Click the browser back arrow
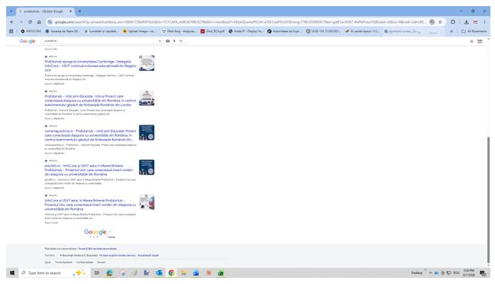Screen dimensions: 495x284 tap(12, 22)
